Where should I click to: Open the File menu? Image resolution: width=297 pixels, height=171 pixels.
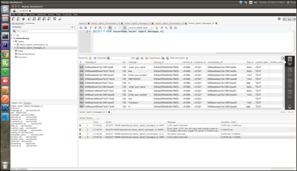click(14, 14)
